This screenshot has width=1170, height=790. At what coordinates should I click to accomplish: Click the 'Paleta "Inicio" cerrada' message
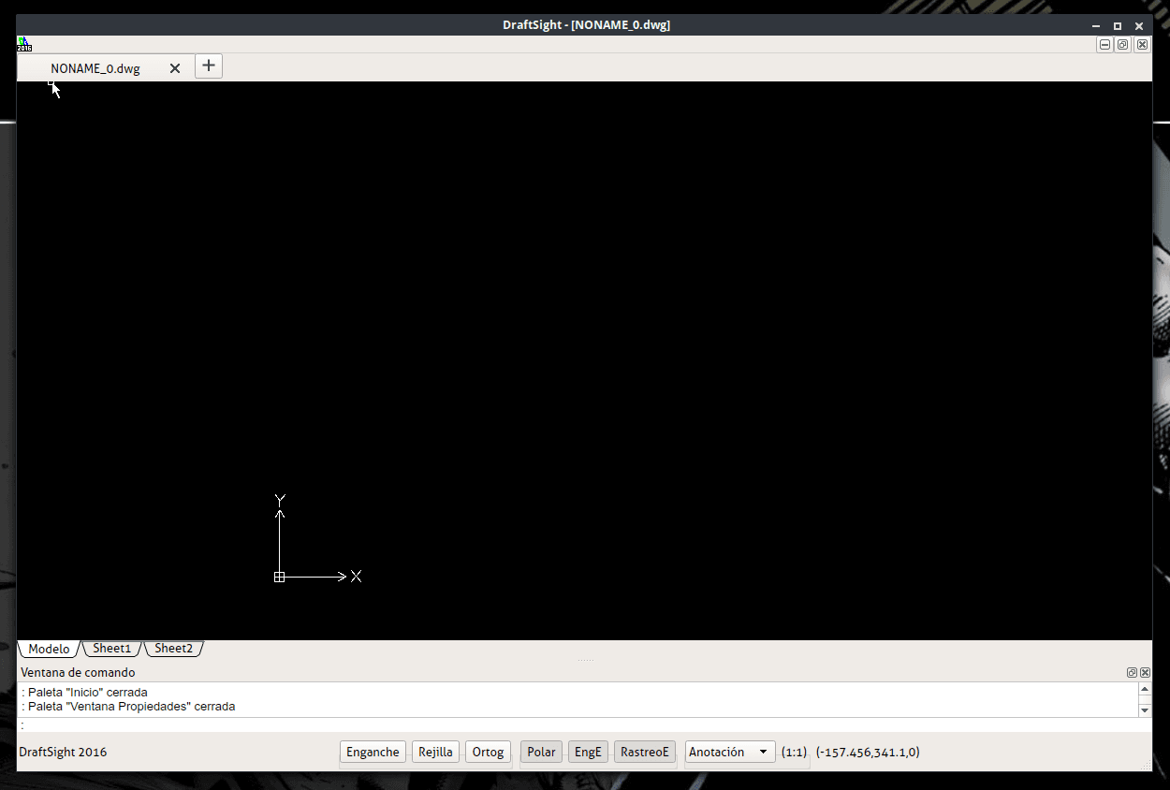87,693
